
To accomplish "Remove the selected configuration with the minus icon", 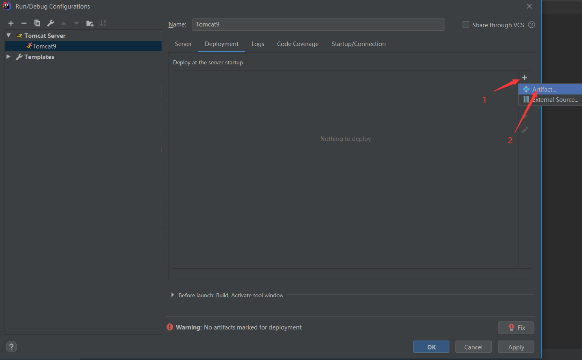I will point(24,23).
